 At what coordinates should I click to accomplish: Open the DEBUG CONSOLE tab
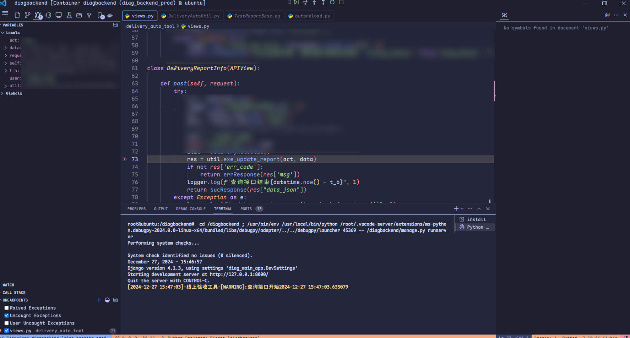(191, 209)
